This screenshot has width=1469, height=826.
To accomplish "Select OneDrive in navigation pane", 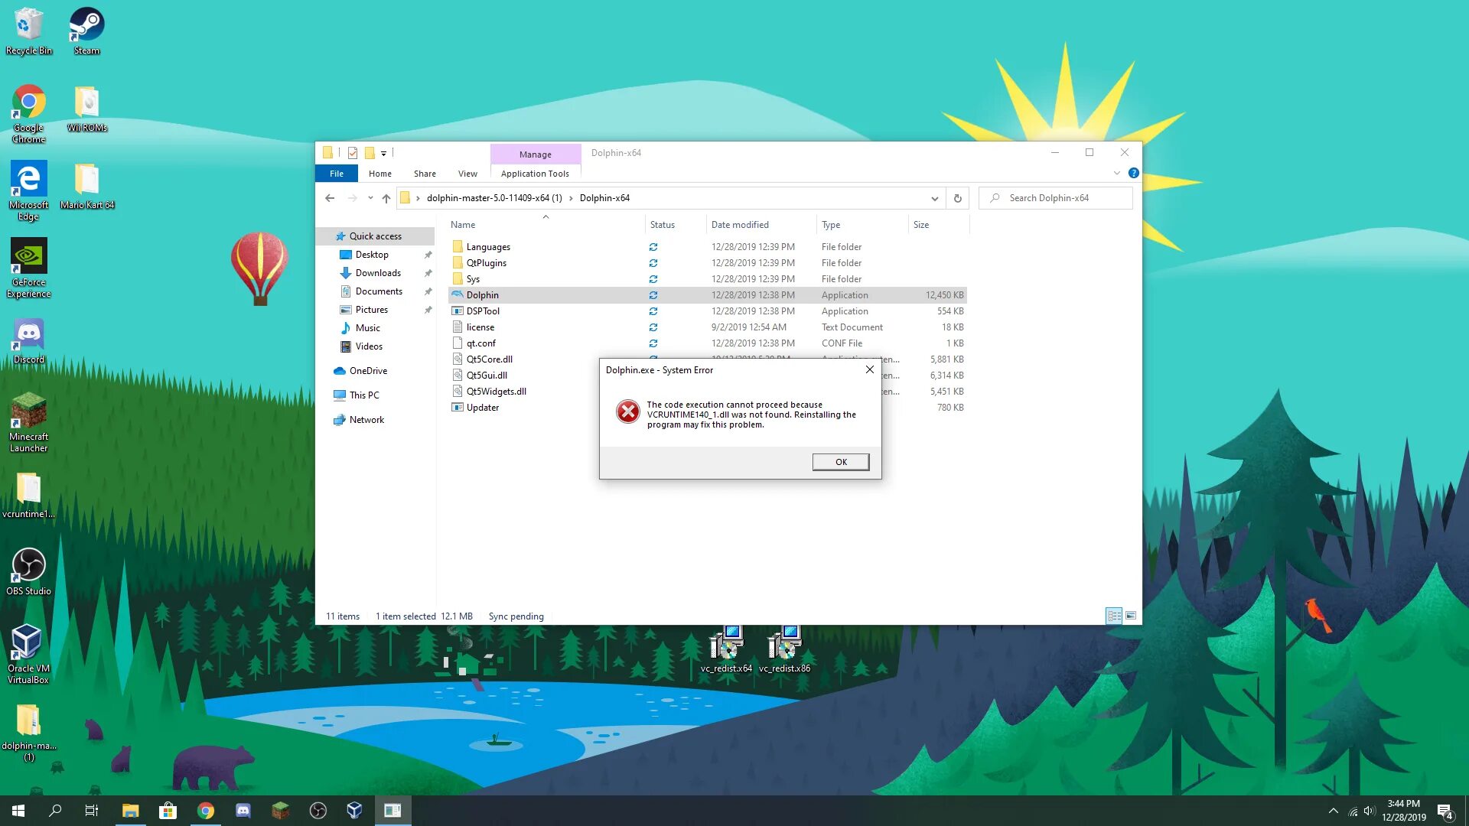I will [368, 371].
